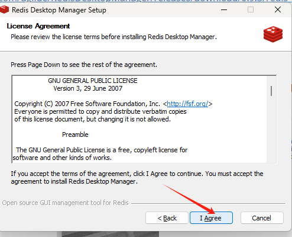Open the http://fsf.org/ link

(187, 104)
